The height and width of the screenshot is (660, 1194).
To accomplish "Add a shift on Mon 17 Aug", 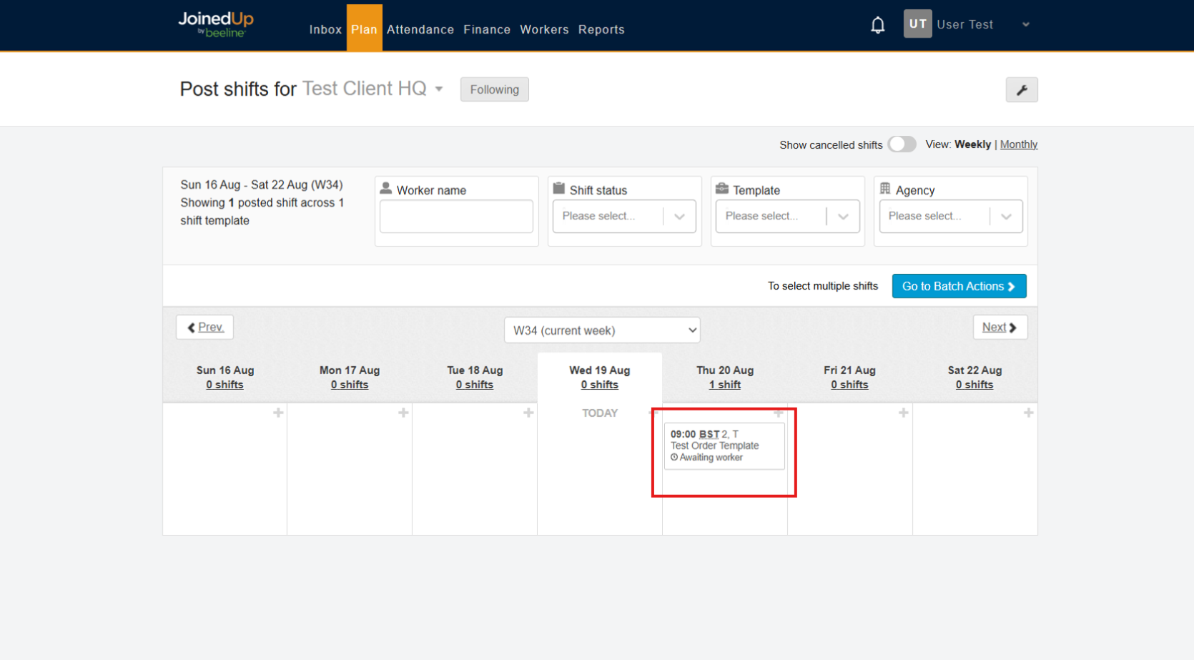I will tap(403, 413).
